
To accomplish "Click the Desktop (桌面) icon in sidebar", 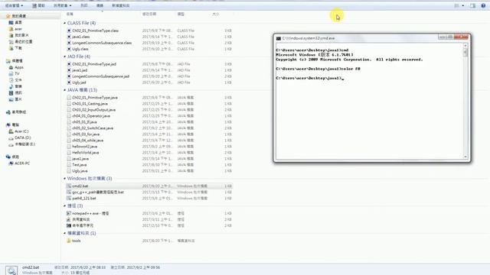I will click(11, 22).
